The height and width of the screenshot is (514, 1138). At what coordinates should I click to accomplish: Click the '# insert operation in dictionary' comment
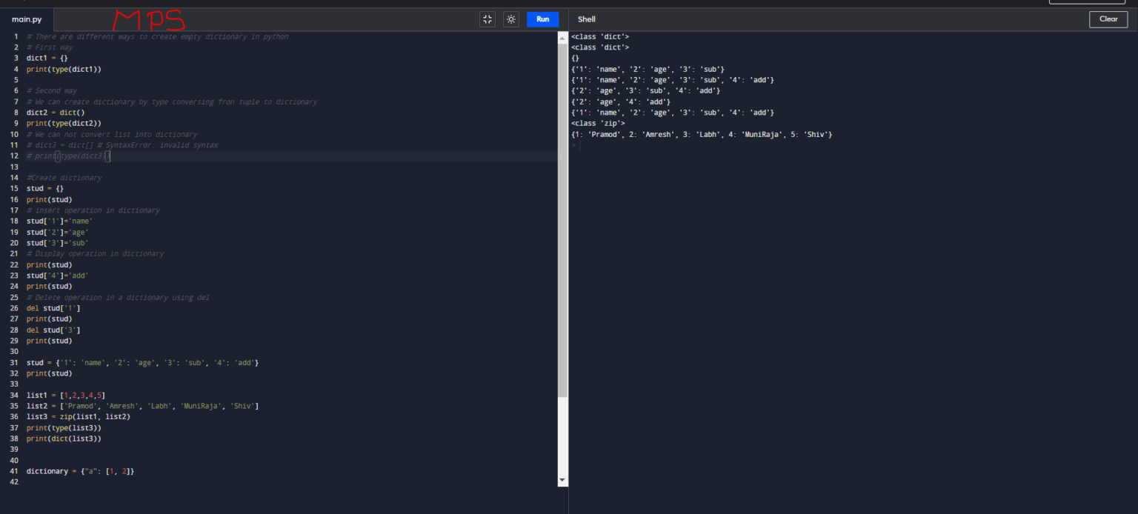(x=93, y=210)
